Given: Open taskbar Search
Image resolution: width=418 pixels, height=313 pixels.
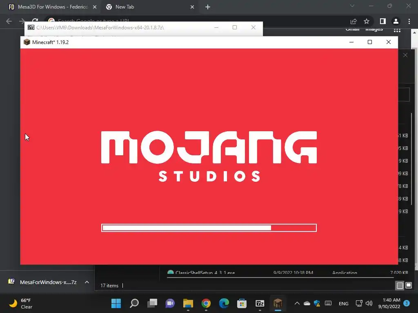Looking at the screenshot, I should tap(134, 303).
